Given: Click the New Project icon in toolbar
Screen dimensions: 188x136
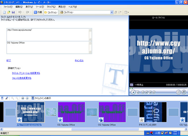Looking at the screenshot, I should (5, 12).
